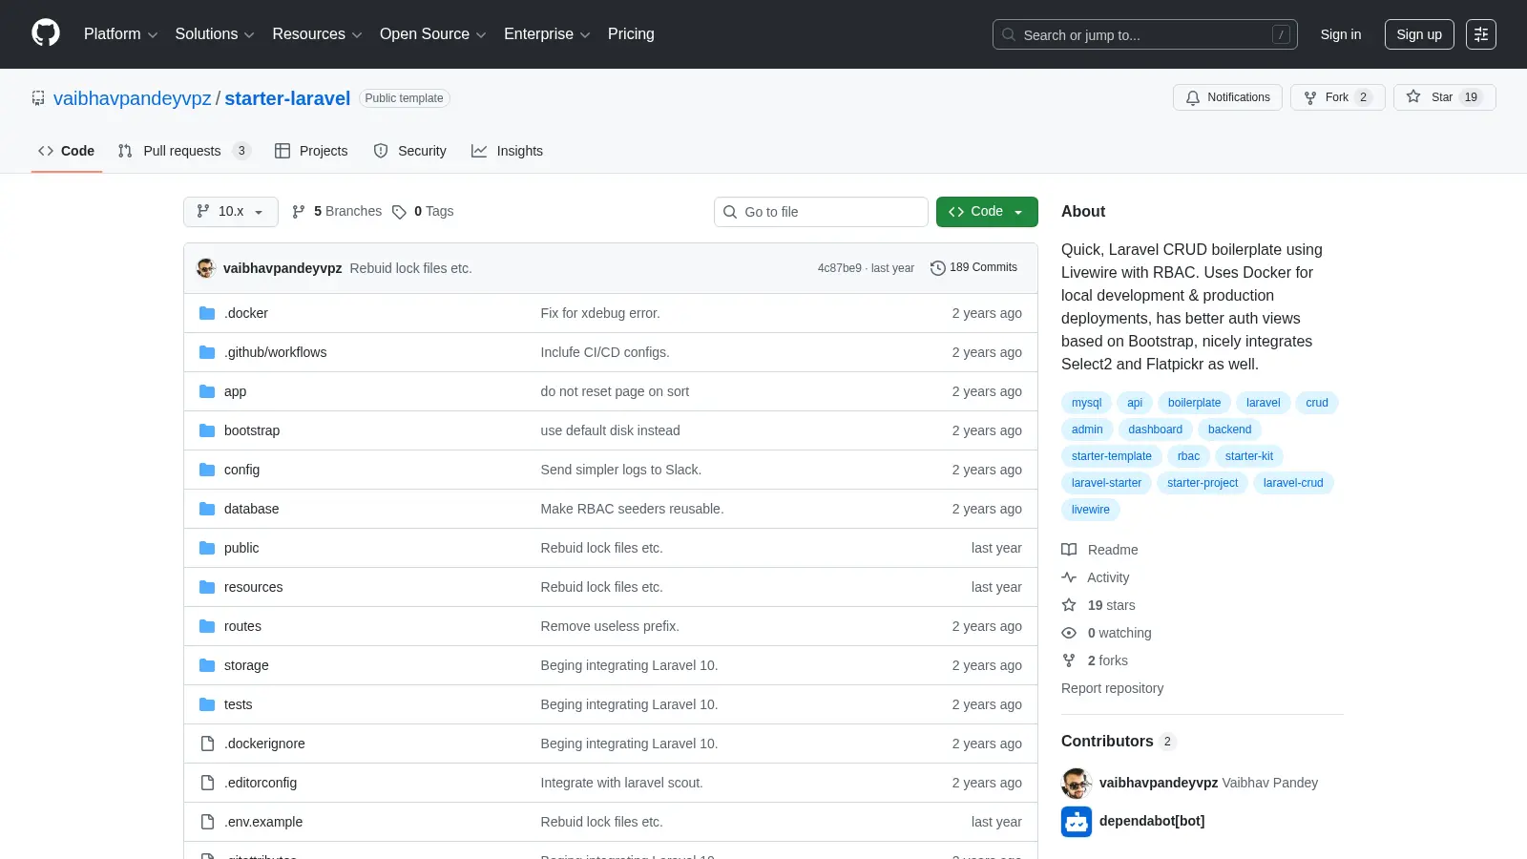The height and width of the screenshot is (859, 1527).
Task: Click the .github/workflows folder icon
Action: coord(207,352)
